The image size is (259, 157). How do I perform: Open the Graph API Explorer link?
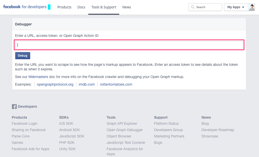[x=122, y=123]
